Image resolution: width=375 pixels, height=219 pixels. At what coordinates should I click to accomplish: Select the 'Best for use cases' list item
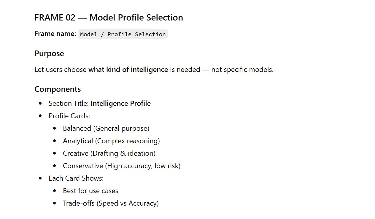pyautogui.click(x=90, y=191)
